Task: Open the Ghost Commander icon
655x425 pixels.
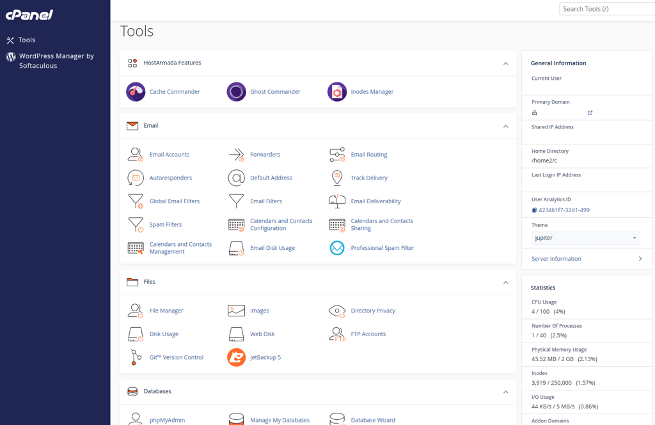Action: coord(237,92)
